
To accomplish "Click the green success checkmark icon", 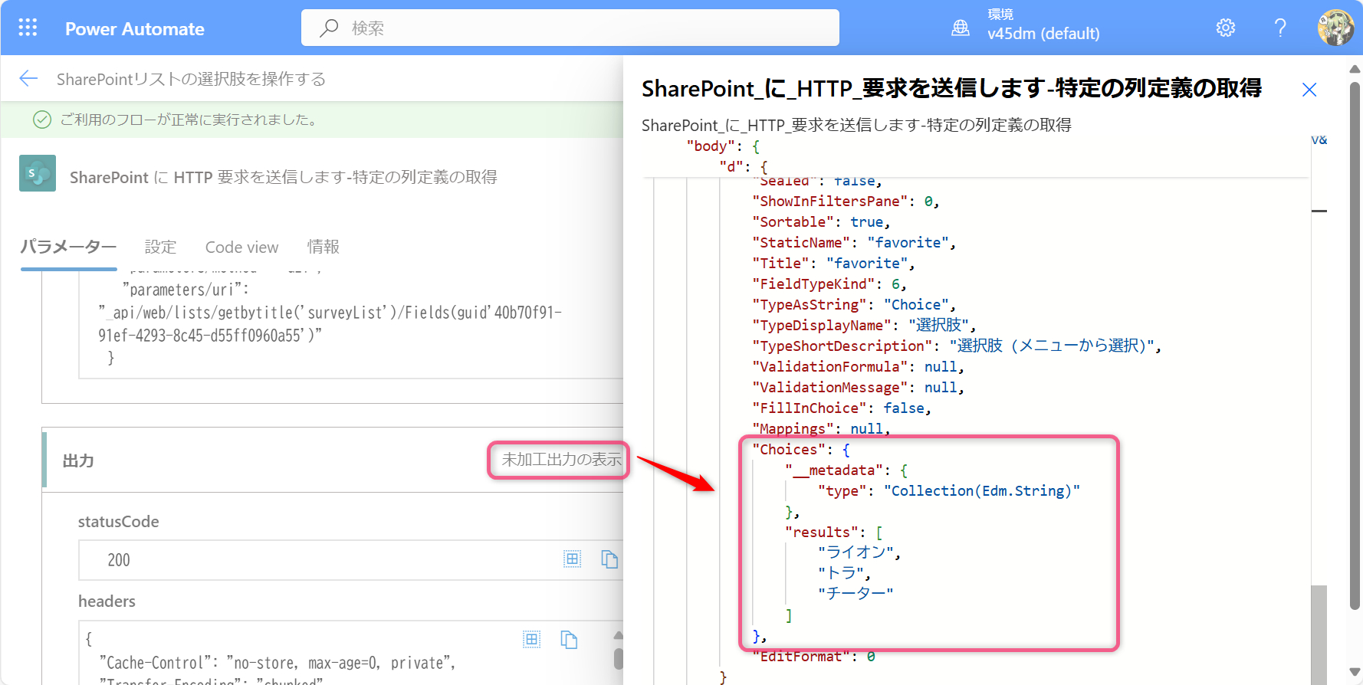I will [42, 120].
